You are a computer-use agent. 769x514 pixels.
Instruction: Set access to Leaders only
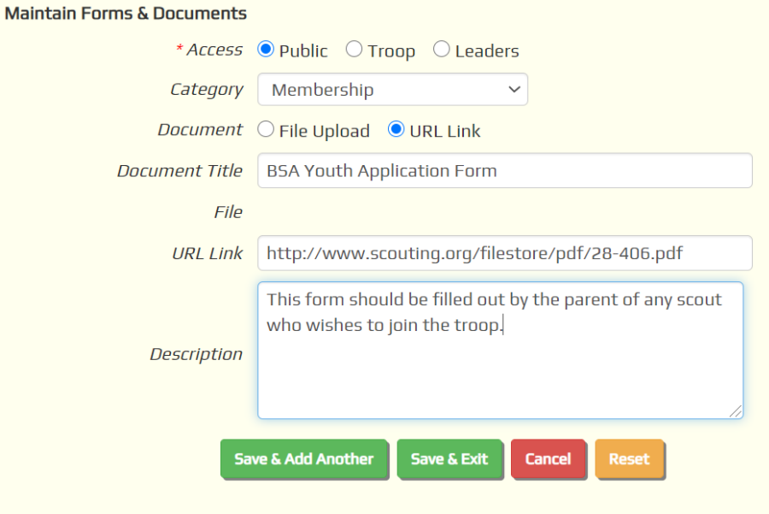[x=442, y=49]
